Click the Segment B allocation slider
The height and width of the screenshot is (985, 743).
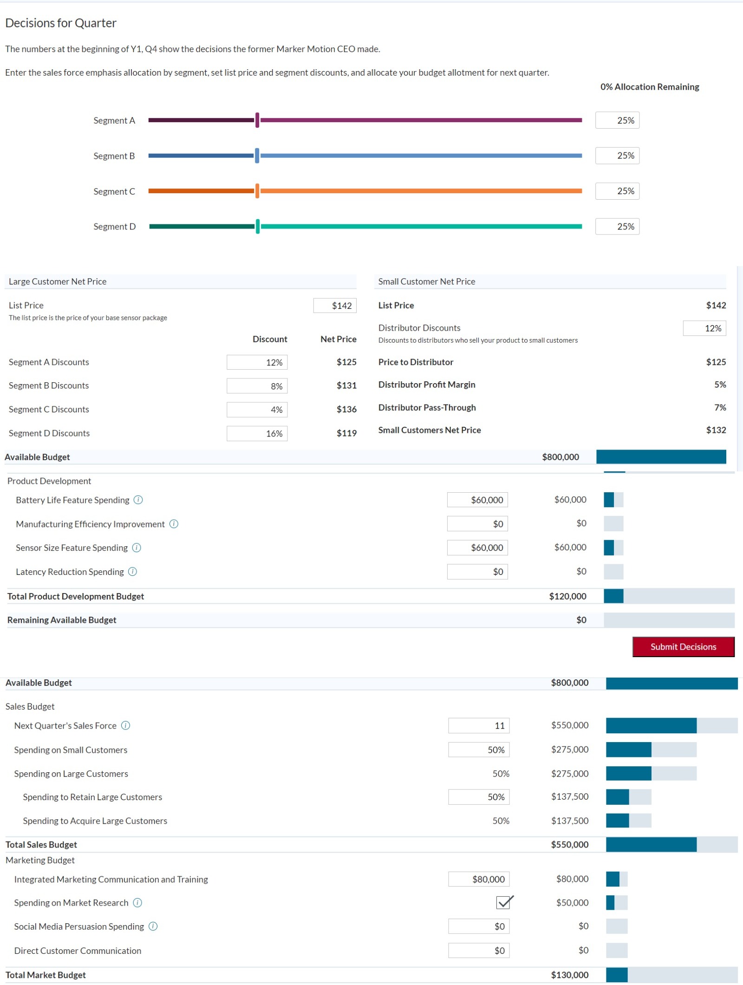click(256, 156)
